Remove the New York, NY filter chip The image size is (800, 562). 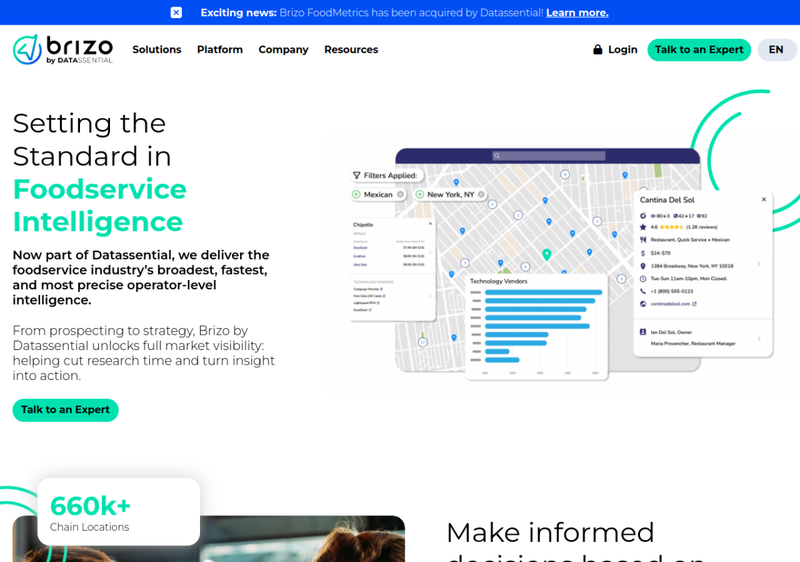(482, 195)
